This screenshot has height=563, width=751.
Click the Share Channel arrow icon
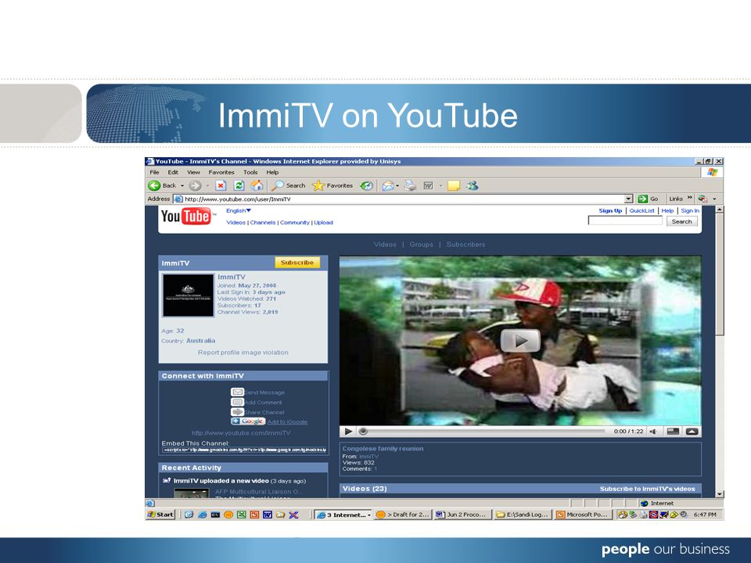(238, 412)
